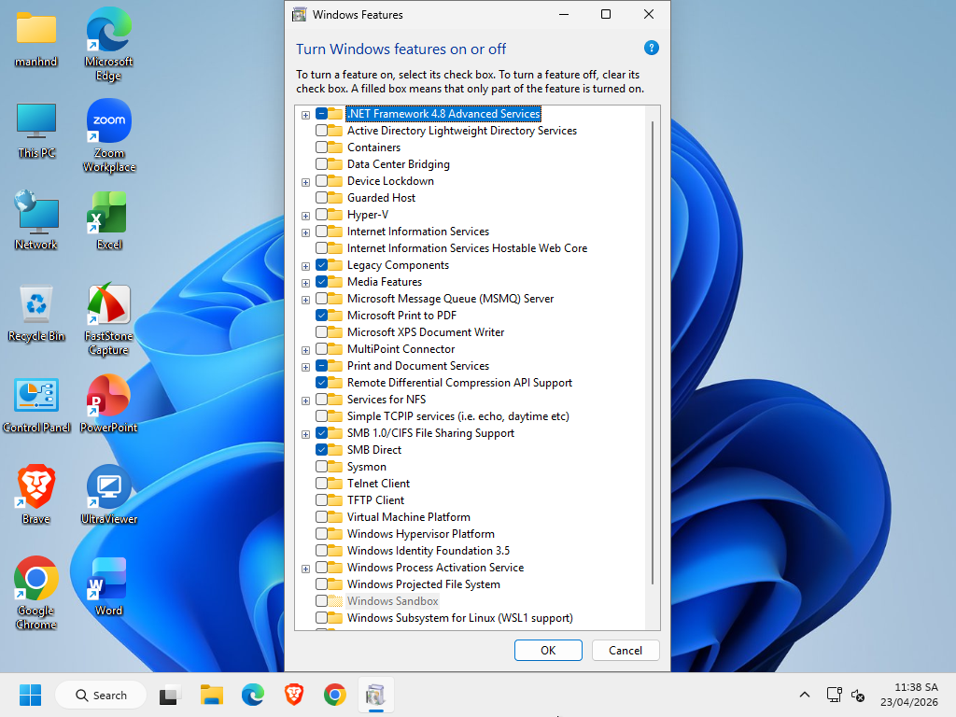Click the blue Help question mark icon
This screenshot has height=717, width=956.
[x=651, y=48]
